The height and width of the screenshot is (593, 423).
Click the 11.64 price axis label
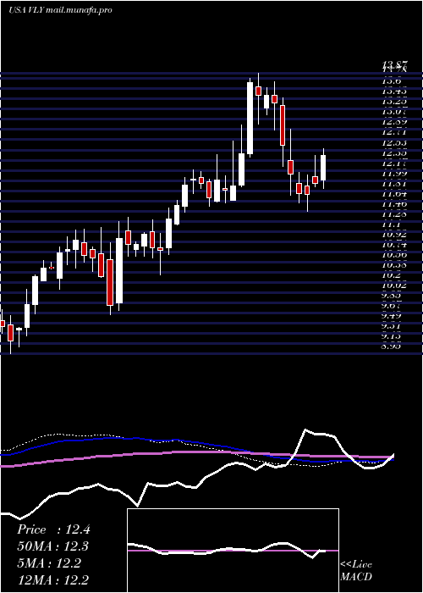(393, 194)
